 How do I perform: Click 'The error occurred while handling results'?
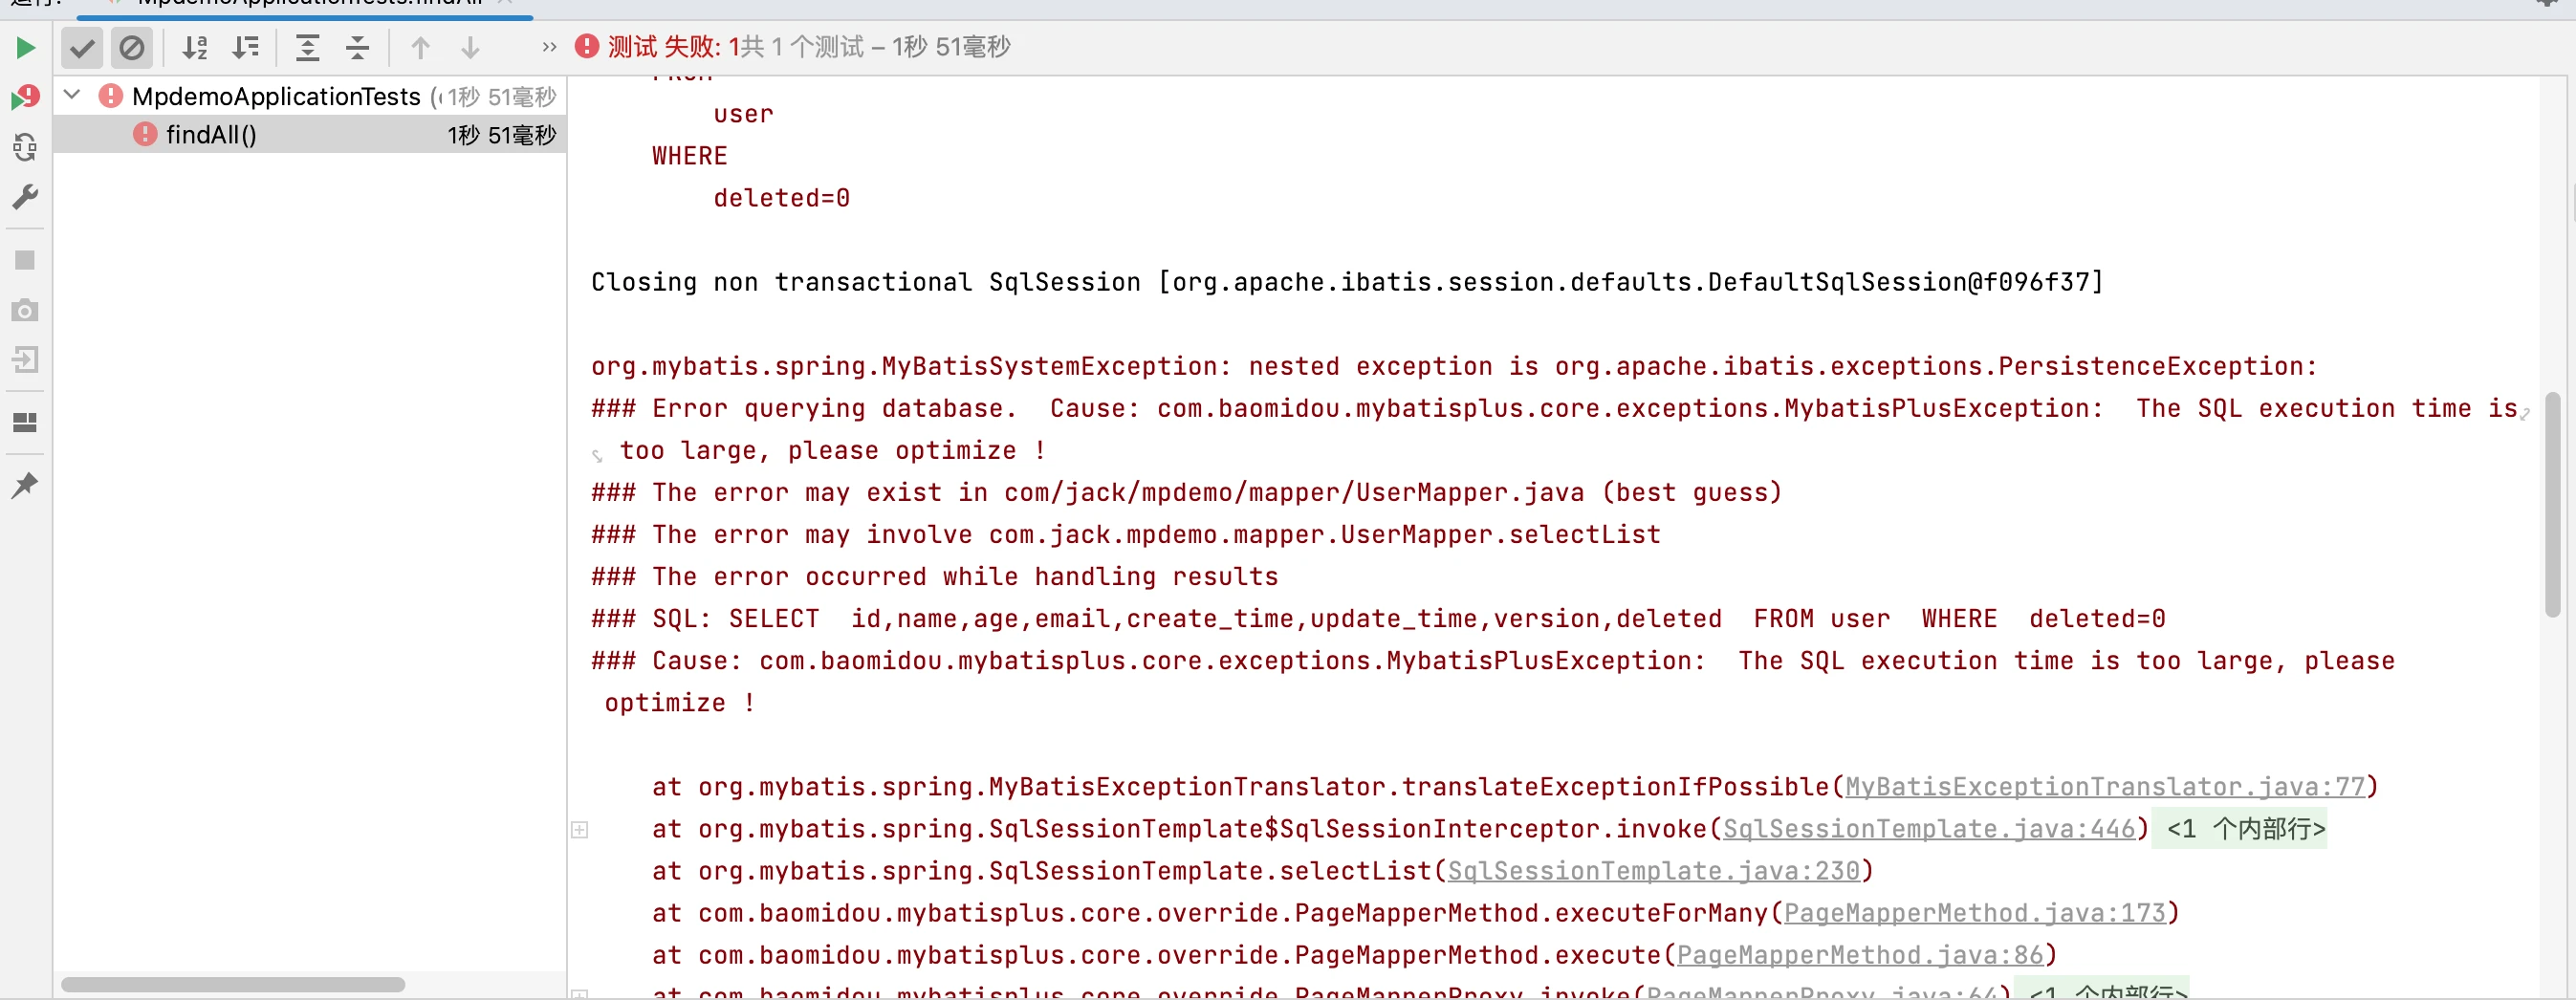(934, 576)
